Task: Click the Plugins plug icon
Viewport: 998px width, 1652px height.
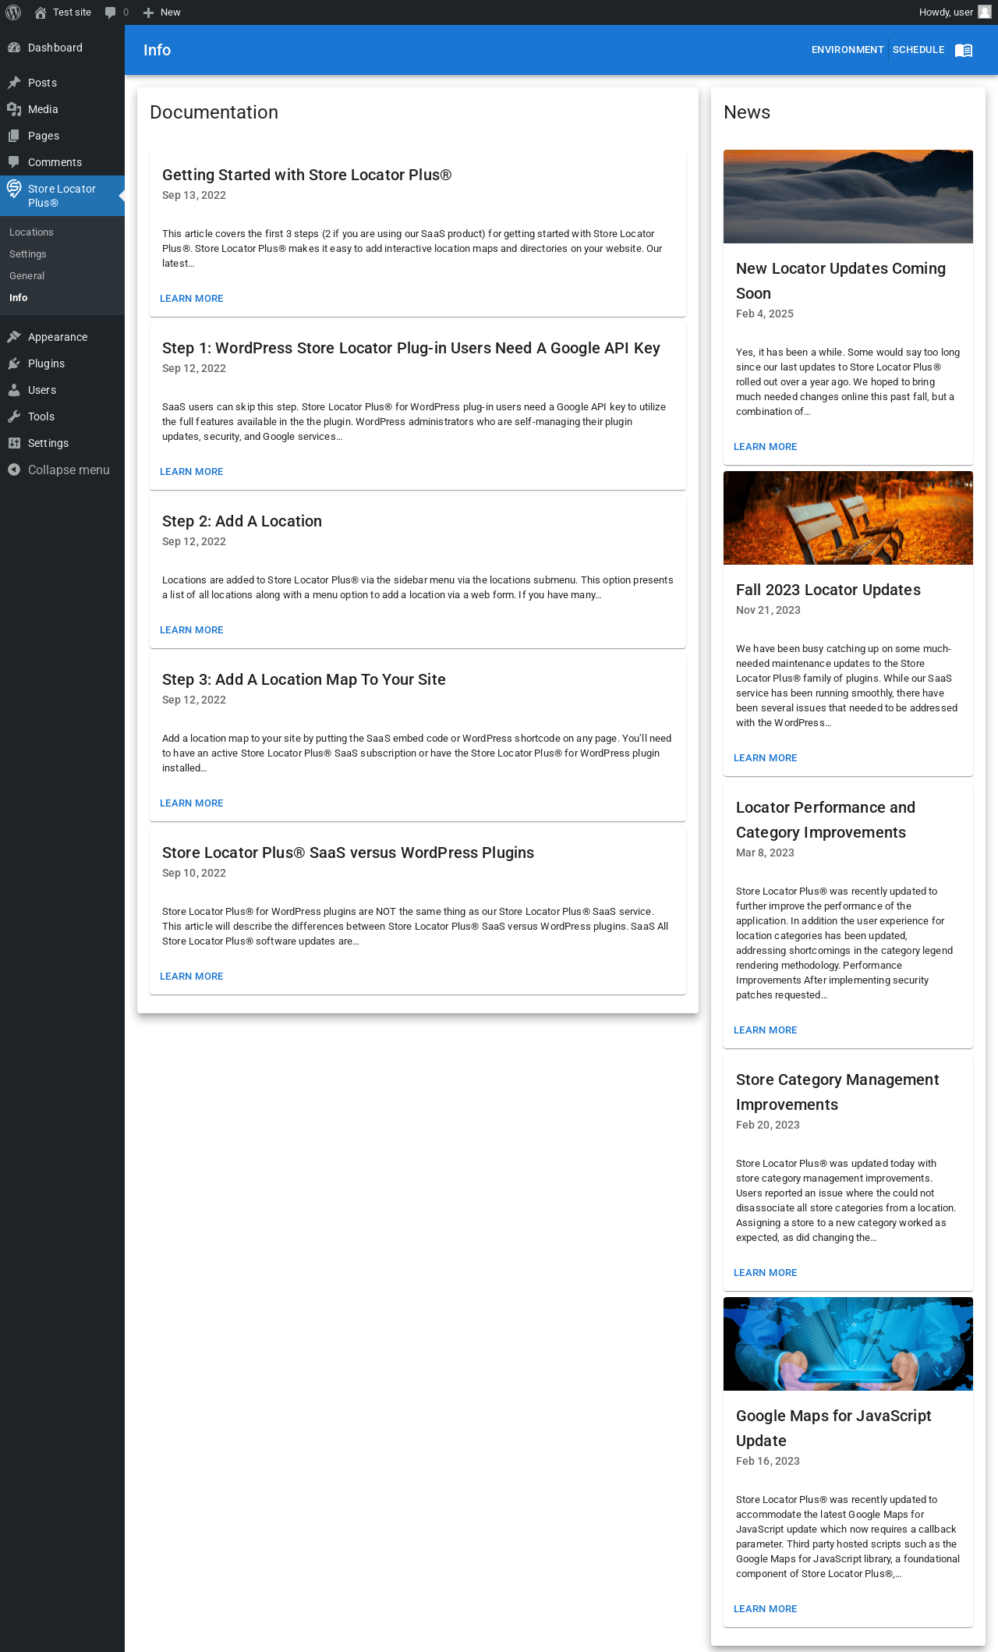Action: (x=14, y=363)
